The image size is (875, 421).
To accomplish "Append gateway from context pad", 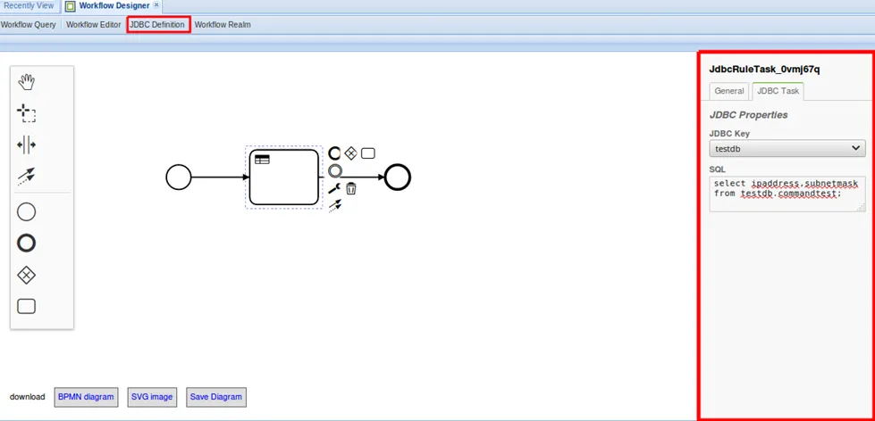I will tap(350, 153).
